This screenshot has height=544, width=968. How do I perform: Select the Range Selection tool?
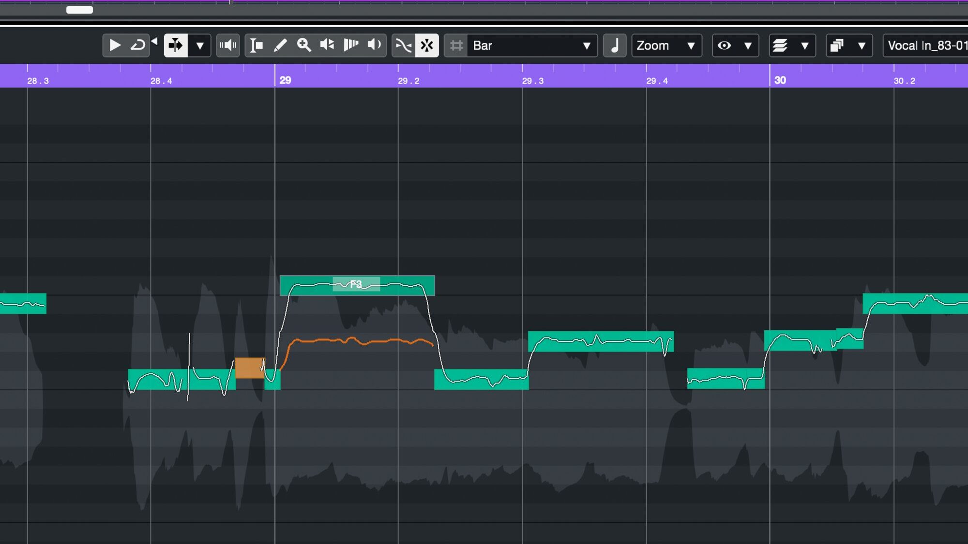257,45
